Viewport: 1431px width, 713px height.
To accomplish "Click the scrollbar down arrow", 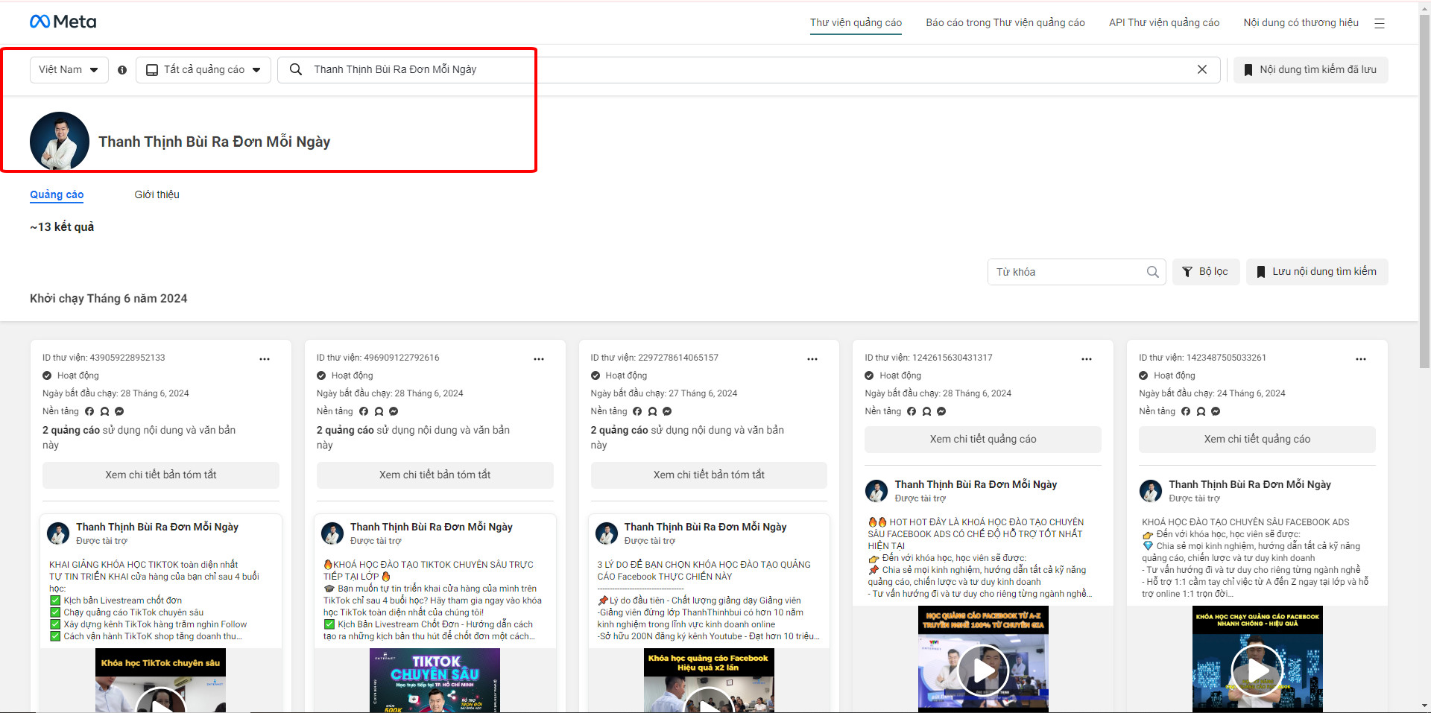I will coord(1424,706).
